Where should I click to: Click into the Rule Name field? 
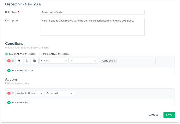(92, 12)
